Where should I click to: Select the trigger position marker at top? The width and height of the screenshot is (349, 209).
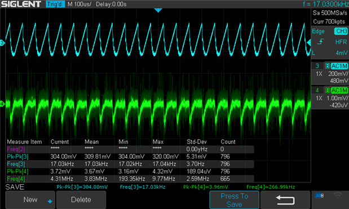pos(158,10)
